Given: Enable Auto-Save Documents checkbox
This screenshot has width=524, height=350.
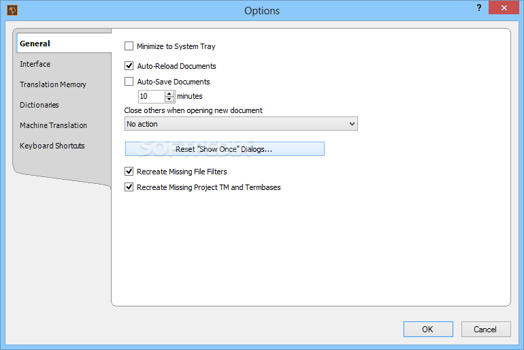Looking at the screenshot, I should 129,82.
